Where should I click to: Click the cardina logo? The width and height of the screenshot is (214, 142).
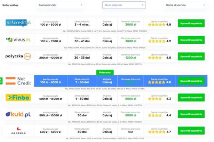click(18, 131)
